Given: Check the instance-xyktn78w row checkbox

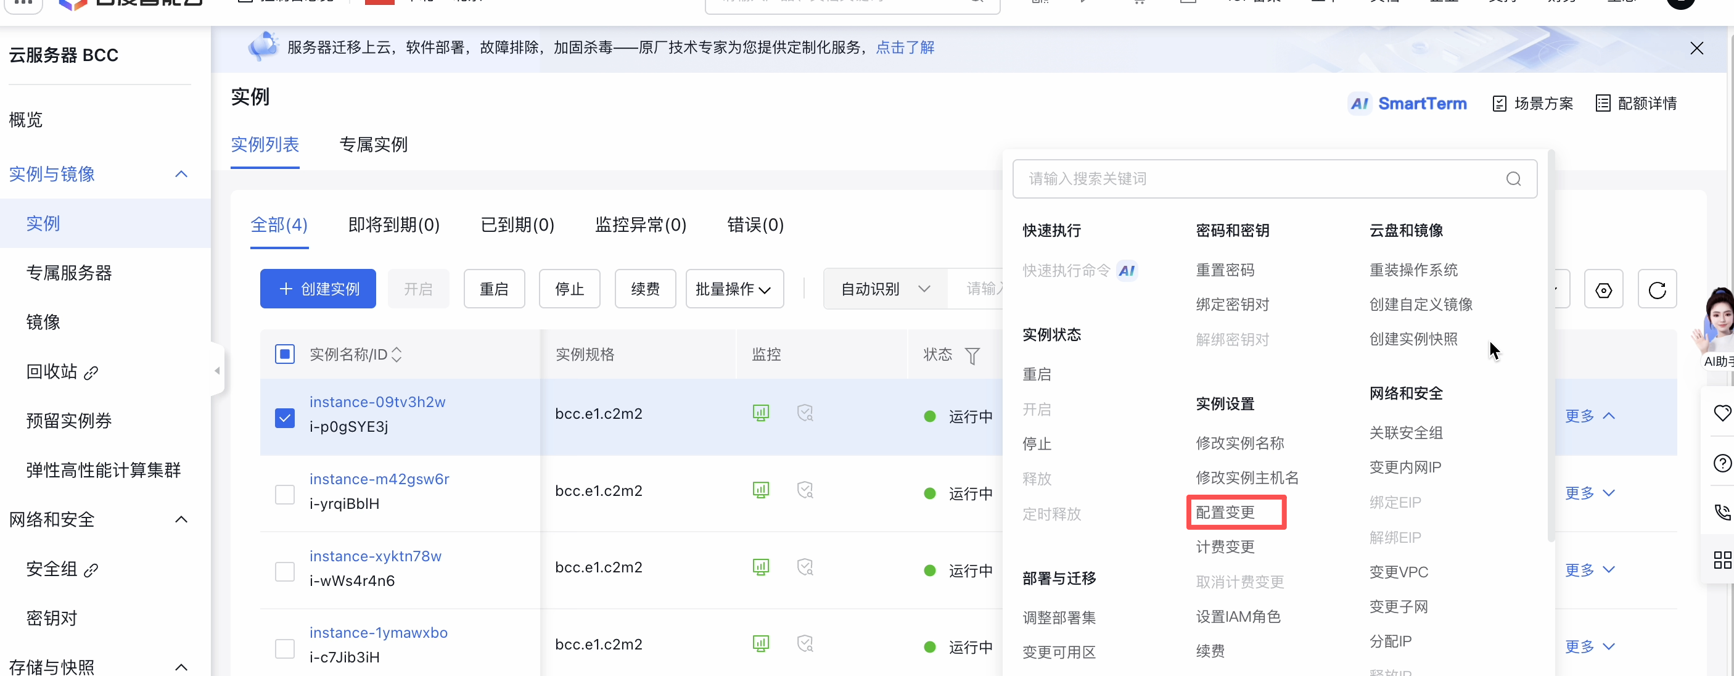Looking at the screenshot, I should pyautogui.click(x=285, y=572).
